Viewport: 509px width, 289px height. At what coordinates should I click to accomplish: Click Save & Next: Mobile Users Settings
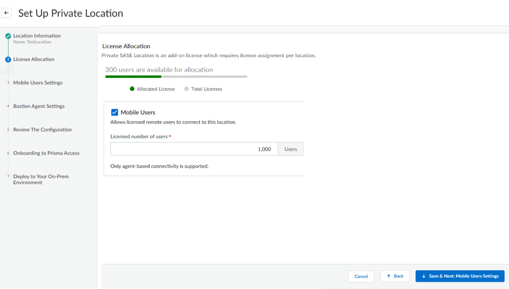click(x=460, y=276)
